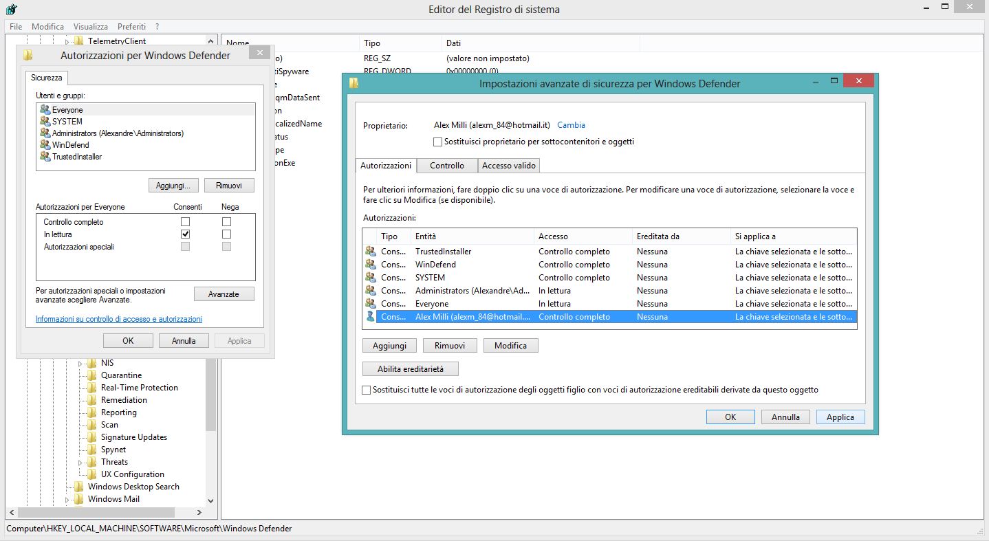Click the user icon of the Alex Milli entry
This screenshot has width=989, height=541.
pyautogui.click(x=371, y=317)
